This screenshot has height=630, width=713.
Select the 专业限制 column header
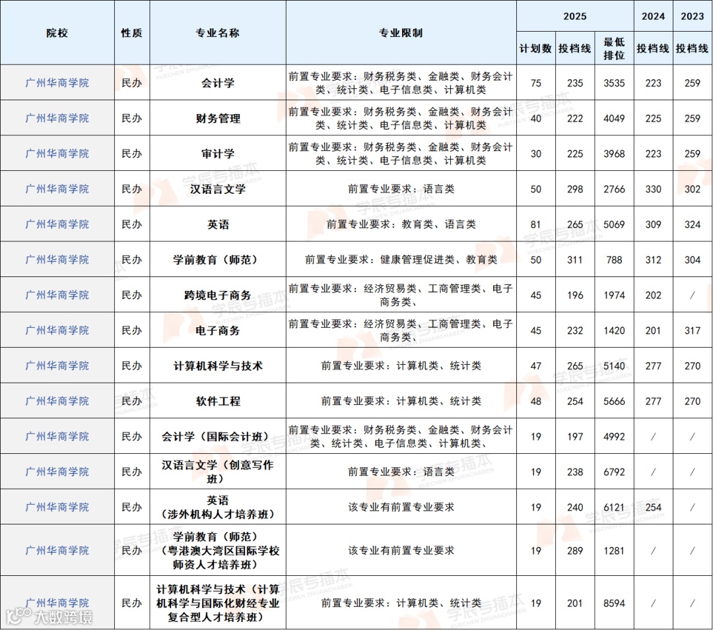[401, 33]
